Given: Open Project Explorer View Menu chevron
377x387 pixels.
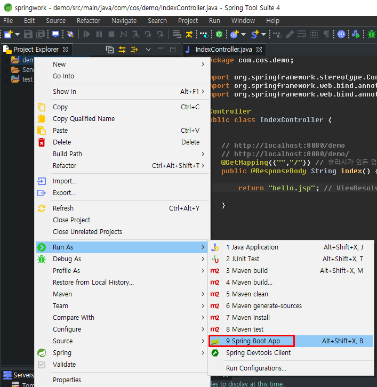Looking at the screenshot, I should click(x=148, y=50).
